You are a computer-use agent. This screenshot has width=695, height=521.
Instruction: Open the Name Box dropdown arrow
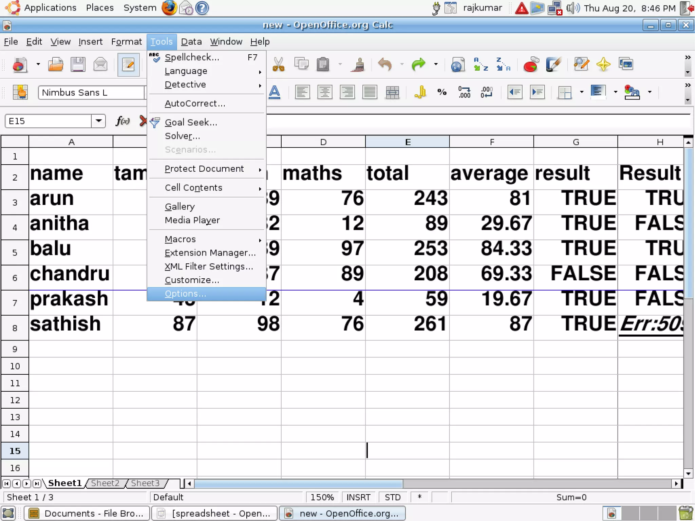(x=99, y=121)
